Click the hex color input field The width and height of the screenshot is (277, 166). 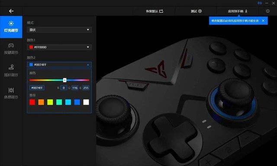pos(37,88)
